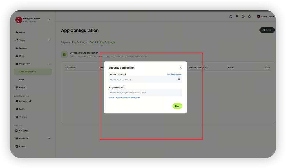
Task: Click the Home icon in sidebar
Action: (x=17, y=32)
